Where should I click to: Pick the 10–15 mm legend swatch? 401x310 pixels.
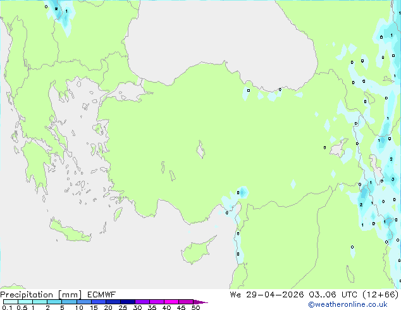point(84,302)
